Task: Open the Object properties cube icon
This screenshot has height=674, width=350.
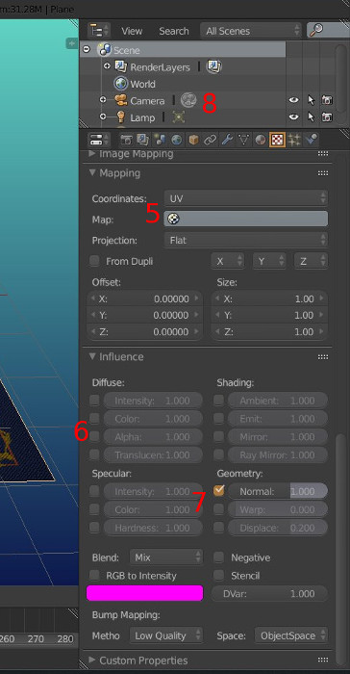Action: pyautogui.click(x=193, y=140)
